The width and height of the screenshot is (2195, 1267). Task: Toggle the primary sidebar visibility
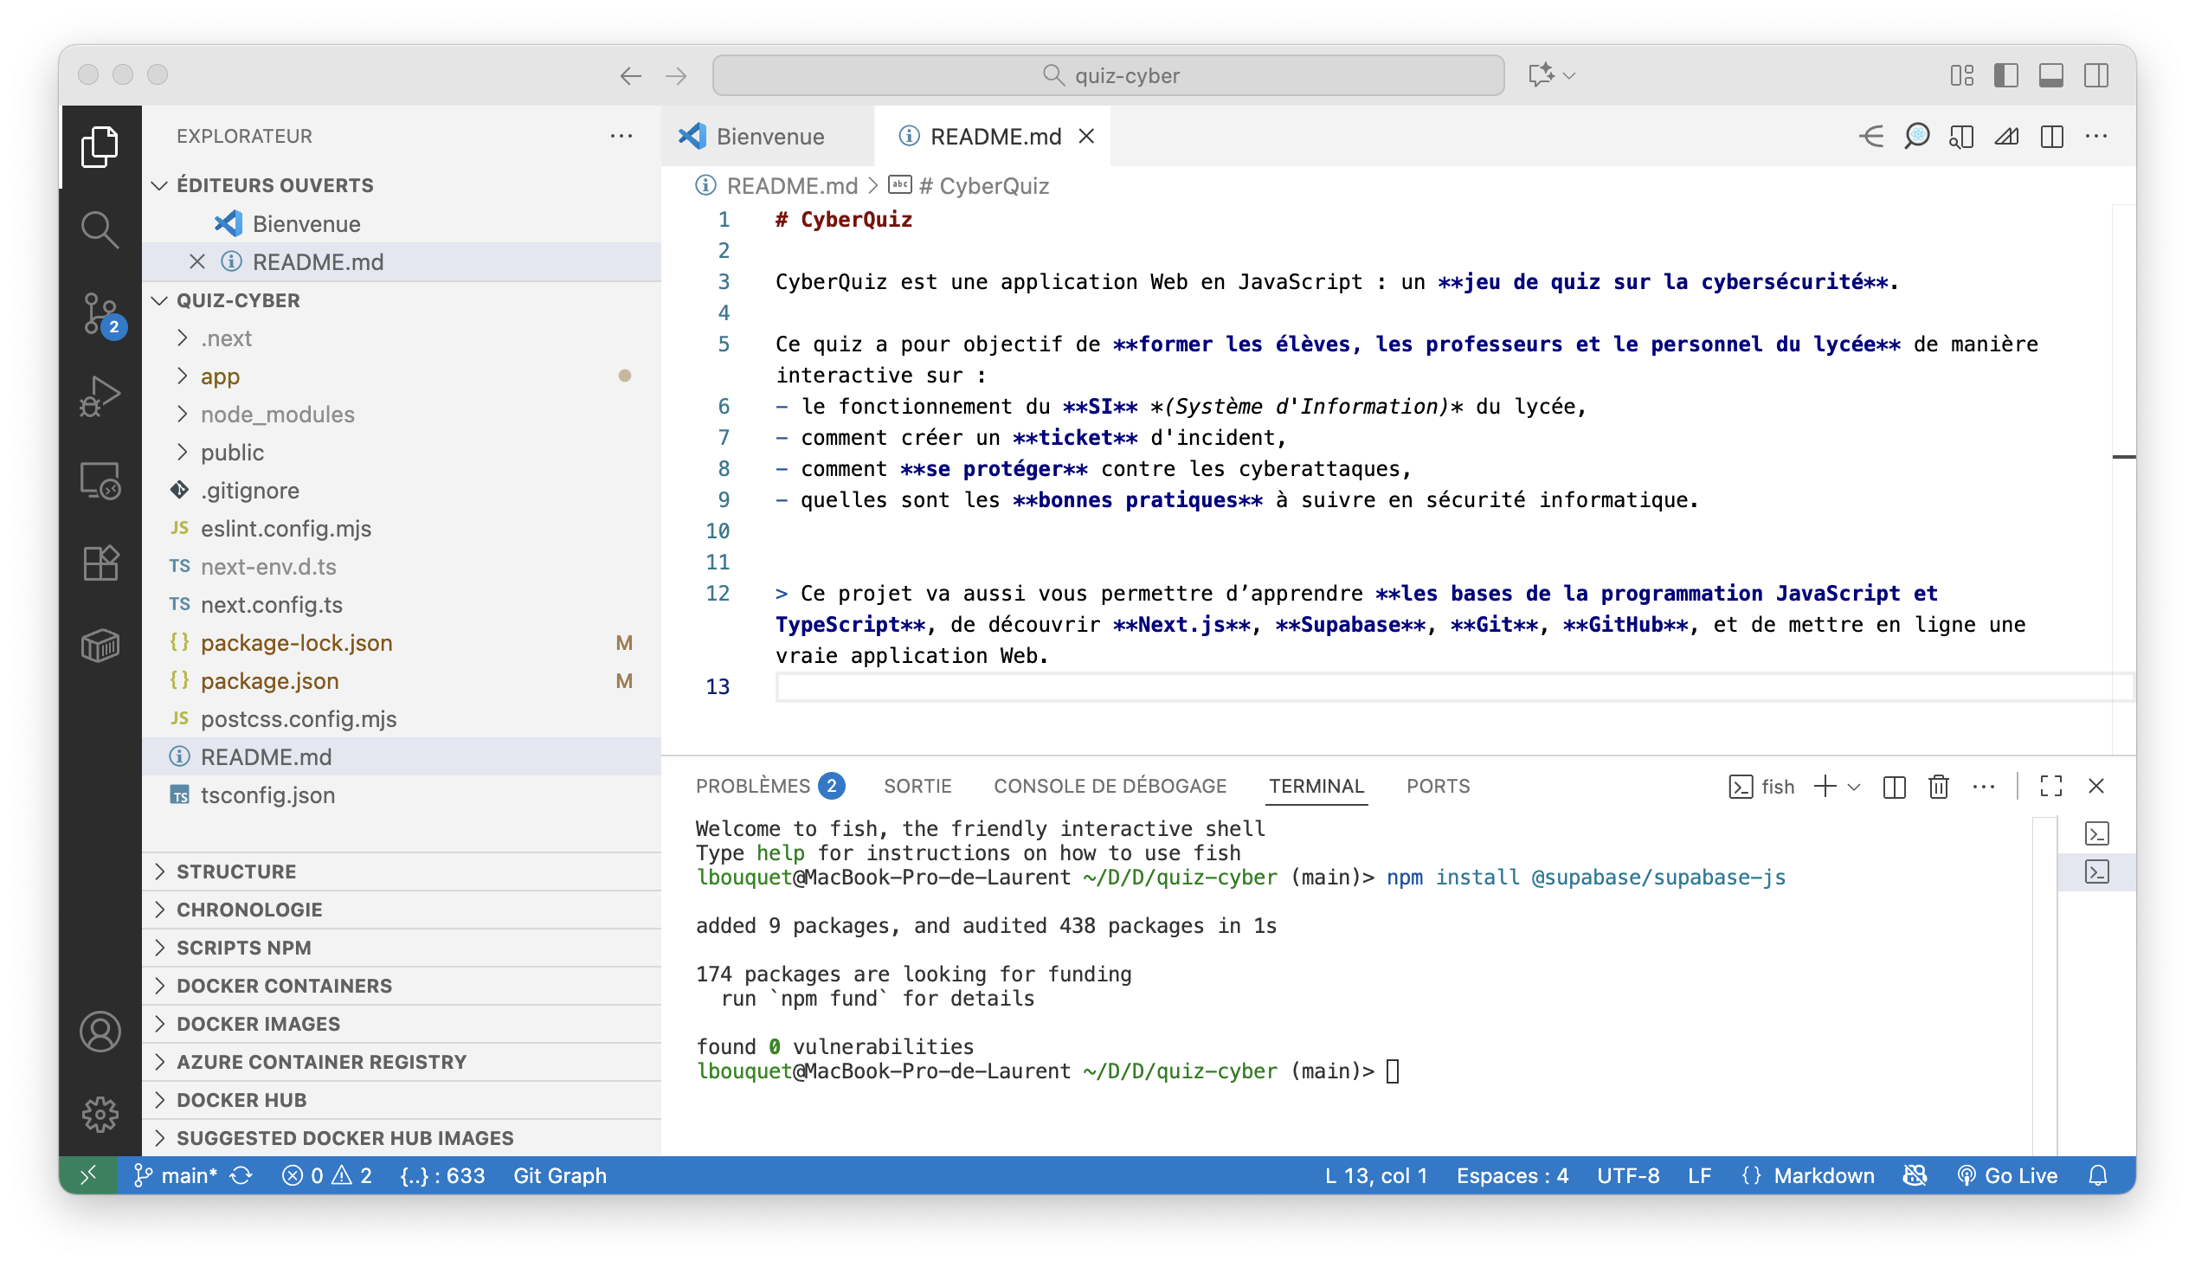[x=2006, y=75]
